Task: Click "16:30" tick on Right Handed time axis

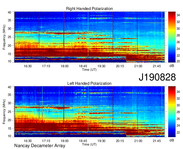Action: (28, 66)
